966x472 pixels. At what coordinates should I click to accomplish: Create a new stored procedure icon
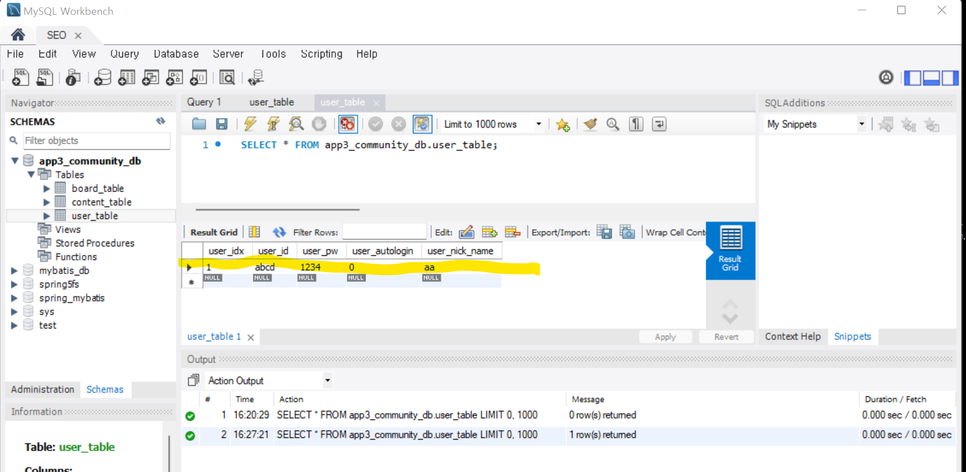tap(174, 78)
